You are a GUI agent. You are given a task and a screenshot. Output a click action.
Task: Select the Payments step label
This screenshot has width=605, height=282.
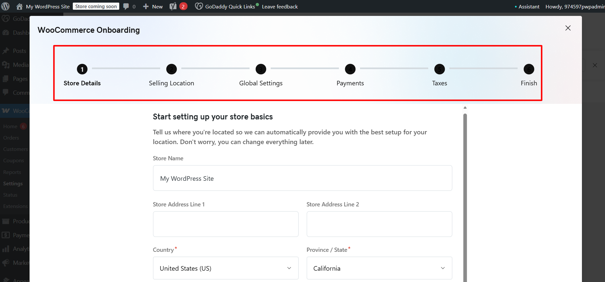(350, 83)
